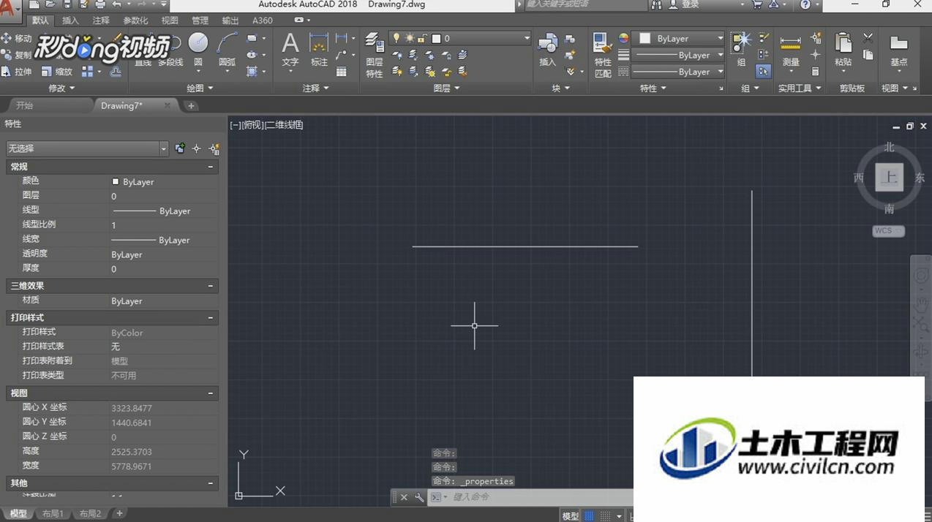Click the Help question mark icon

pyautogui.click(x=805, y=4)
